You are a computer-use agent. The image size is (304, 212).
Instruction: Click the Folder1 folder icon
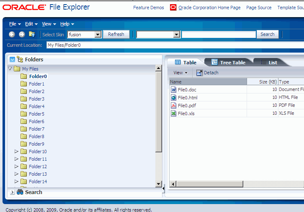(23, 84)
